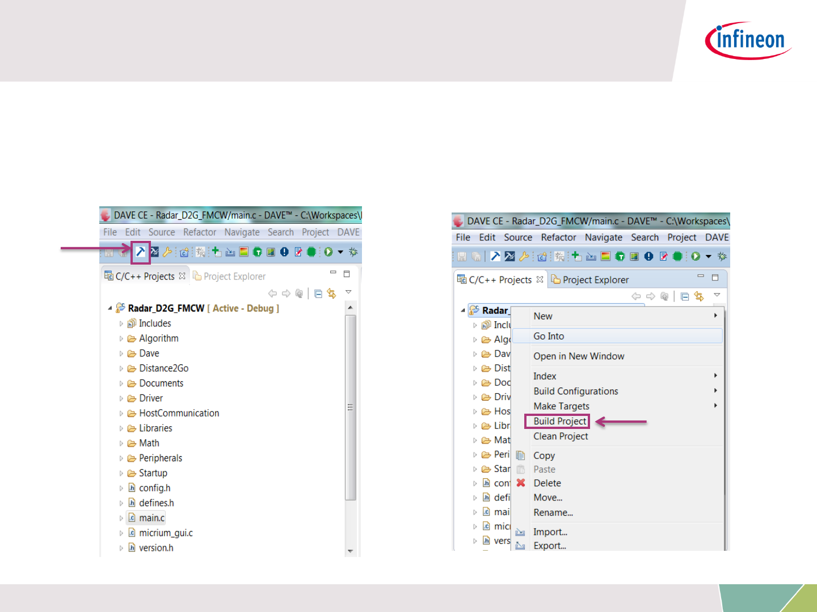The image size is (817, 612).
Task: Switch to Project Explorer tab in right window
Action: (590, 279)
